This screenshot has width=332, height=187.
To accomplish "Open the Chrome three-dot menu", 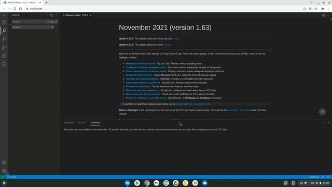I will coord(328,9).
